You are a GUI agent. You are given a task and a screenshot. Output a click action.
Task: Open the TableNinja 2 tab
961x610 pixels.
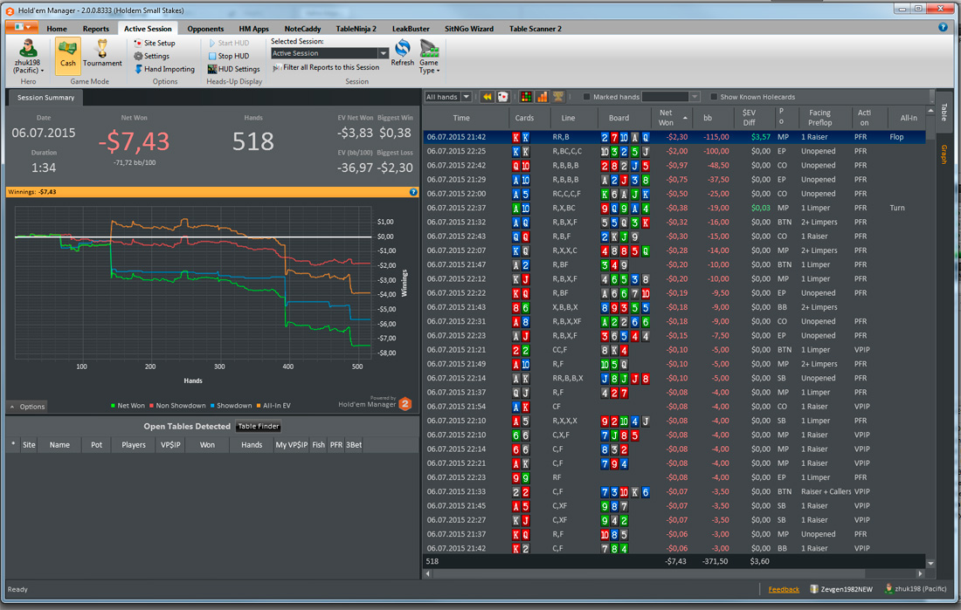click(x=356, y=29)
